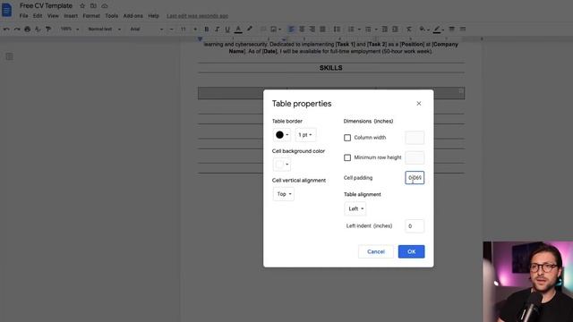The width and height of the screenshot is (573, 322).
Task: Show document outline icon in left margin
Action: click(x=10, y=56)
